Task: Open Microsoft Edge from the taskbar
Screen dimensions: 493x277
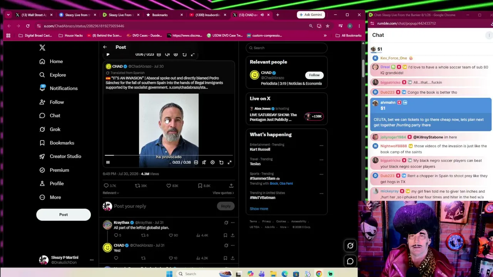Action: click(285, 274)
